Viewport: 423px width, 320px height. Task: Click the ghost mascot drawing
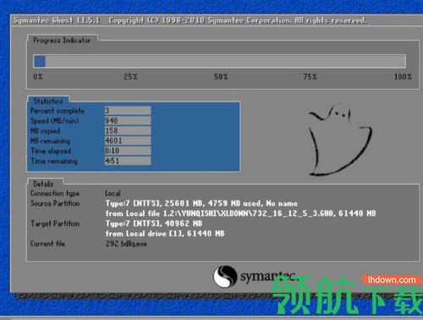340,140
